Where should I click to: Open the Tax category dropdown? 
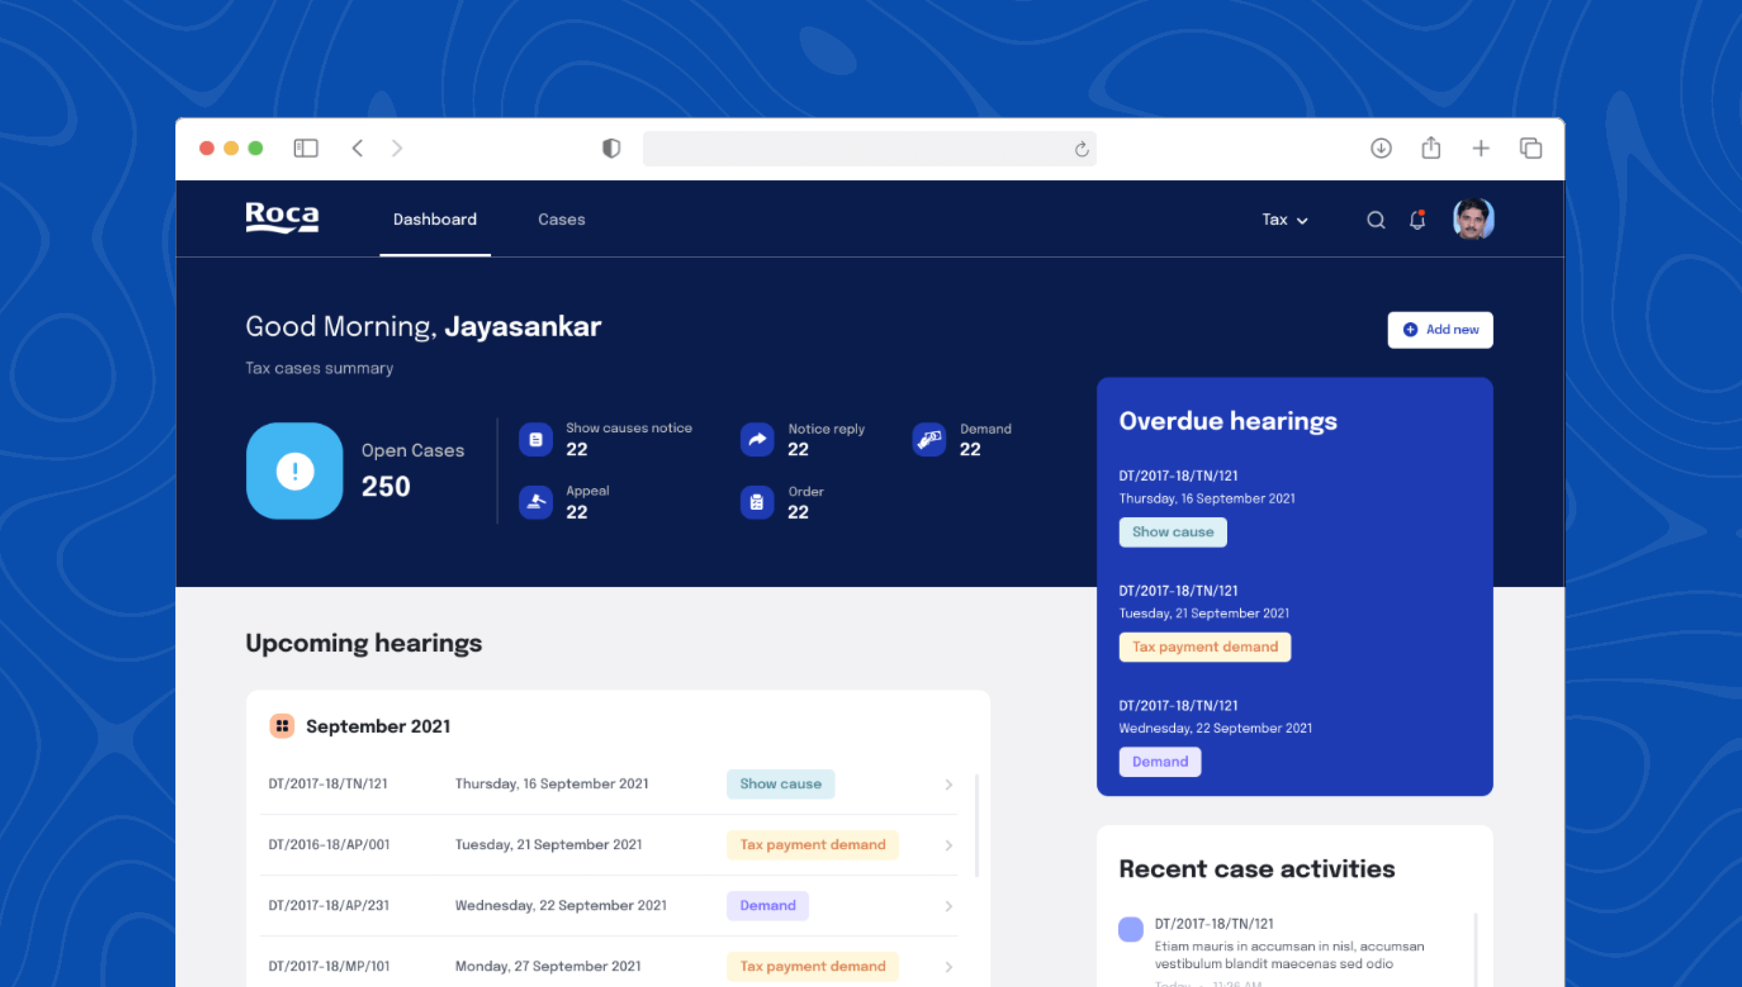pos(1285,220)
